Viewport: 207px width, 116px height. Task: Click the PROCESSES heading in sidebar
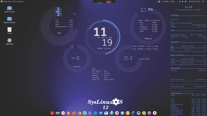tap(176, 93)
